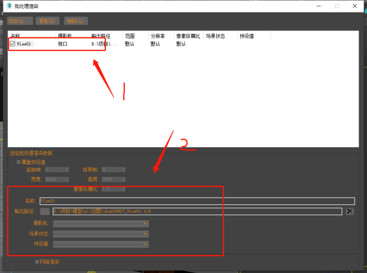Viewport: 367px width, 273px height.
Task: Click the 高度 spinner arrows
Action: (x=124, y=179)
